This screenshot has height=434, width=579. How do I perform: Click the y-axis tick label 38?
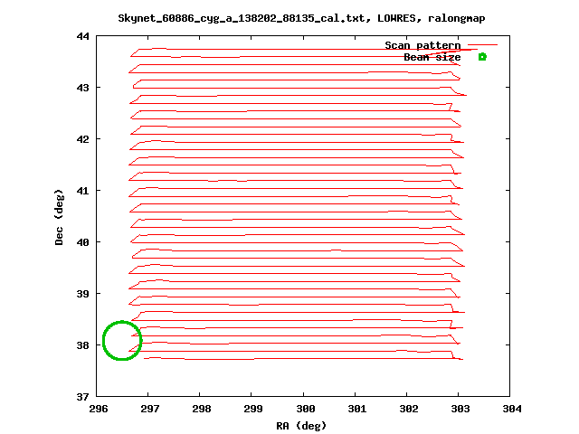[83, 345]
